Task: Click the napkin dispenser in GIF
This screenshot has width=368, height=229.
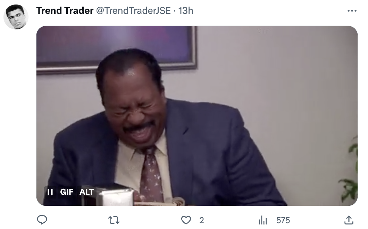Action: (x=110, y=195)
